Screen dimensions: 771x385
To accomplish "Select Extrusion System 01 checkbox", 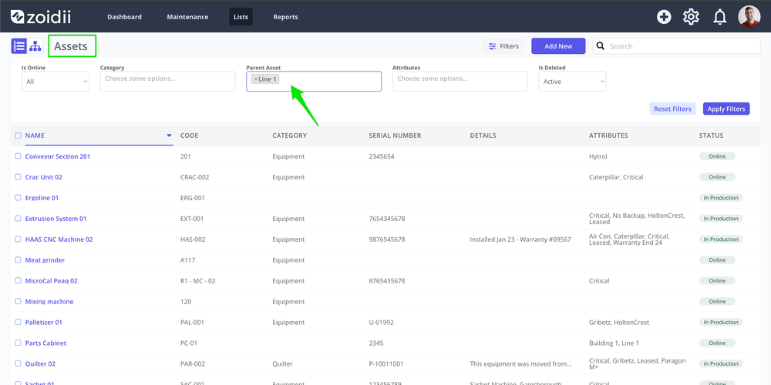I will (19, 219).
